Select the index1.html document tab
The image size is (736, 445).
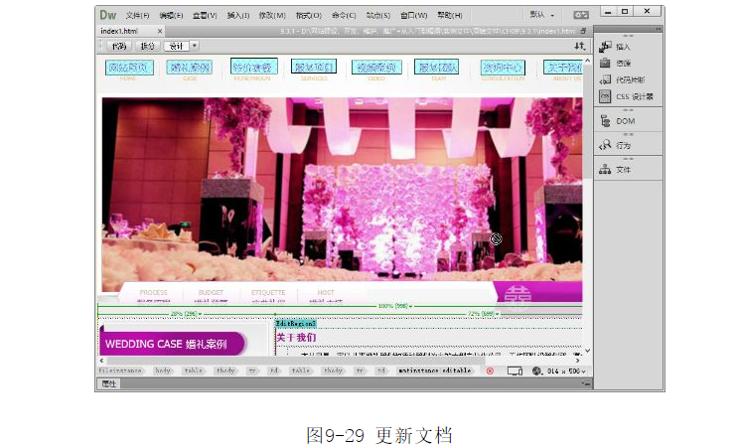tap(120, 31)
